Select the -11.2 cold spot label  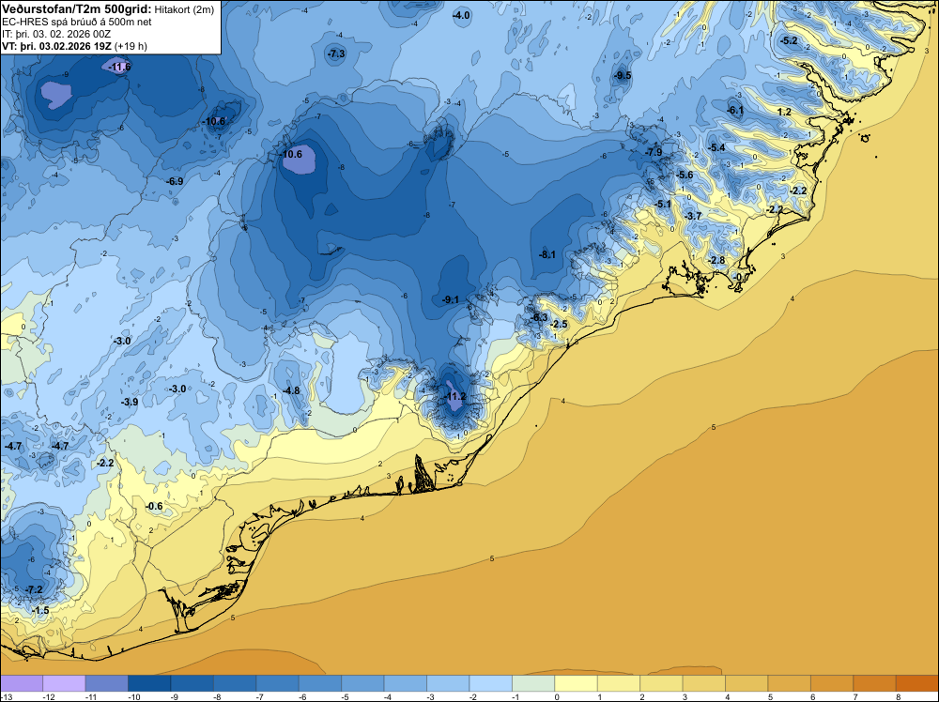coord(454,396)
